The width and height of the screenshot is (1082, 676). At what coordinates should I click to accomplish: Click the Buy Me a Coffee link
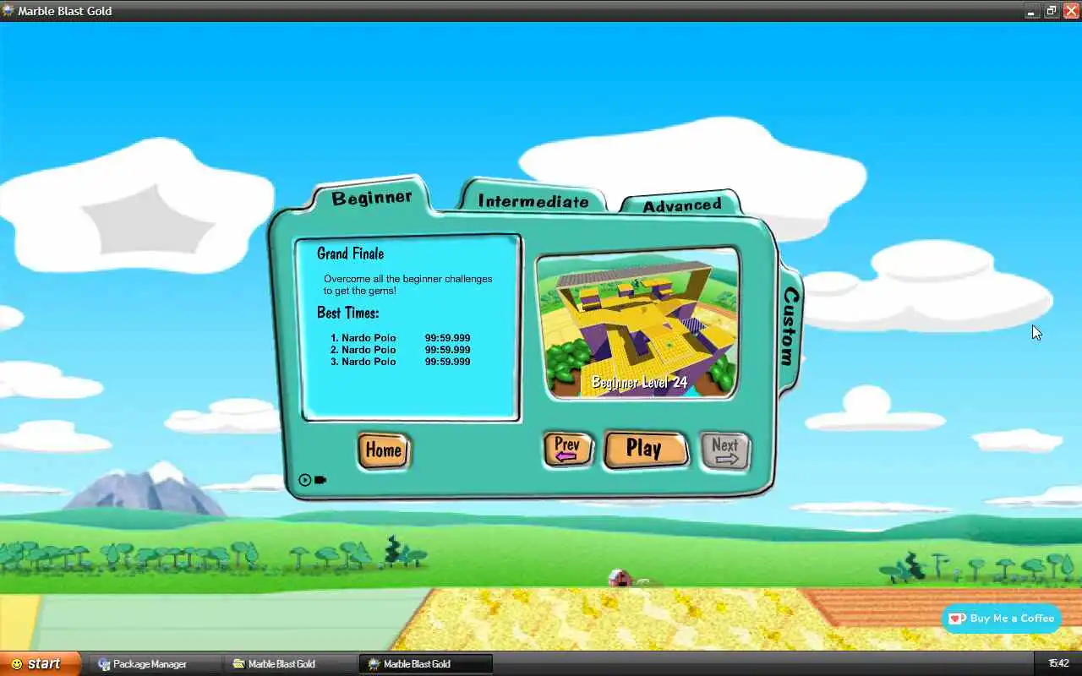pos(1002,619)
